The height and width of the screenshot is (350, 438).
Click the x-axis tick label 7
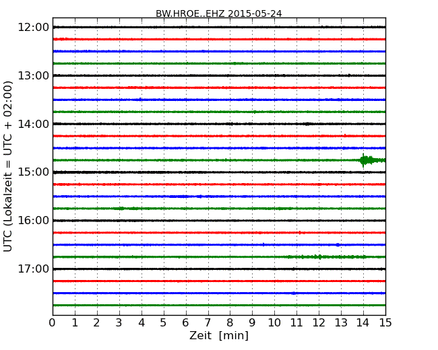click(x=208, y=323)
